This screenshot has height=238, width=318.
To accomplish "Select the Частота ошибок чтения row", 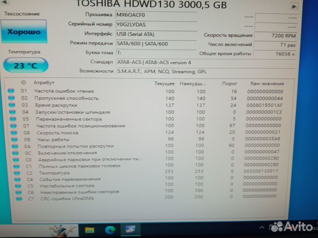I will coord(145,91).
